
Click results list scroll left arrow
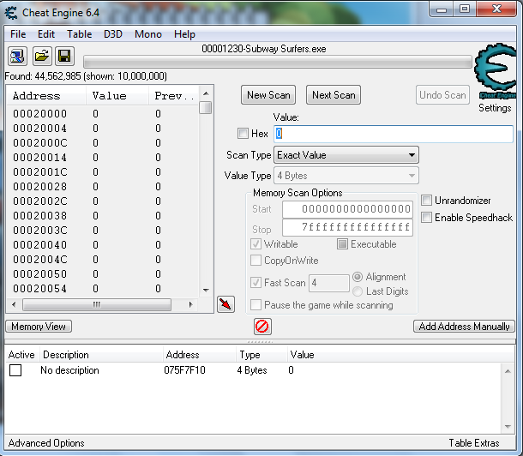point(14,304)
